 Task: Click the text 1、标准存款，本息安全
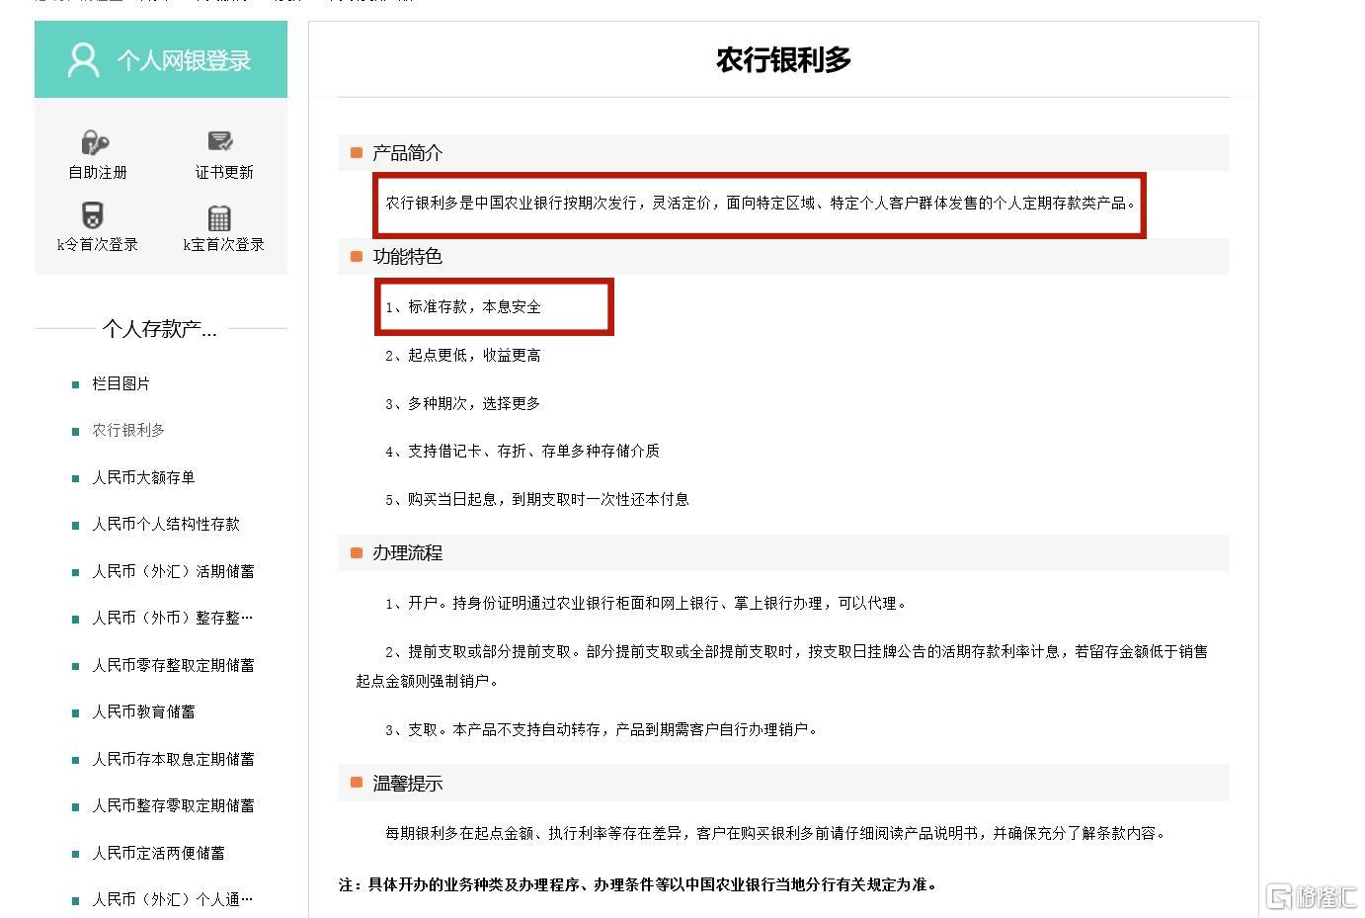click(x=463, y=306)
